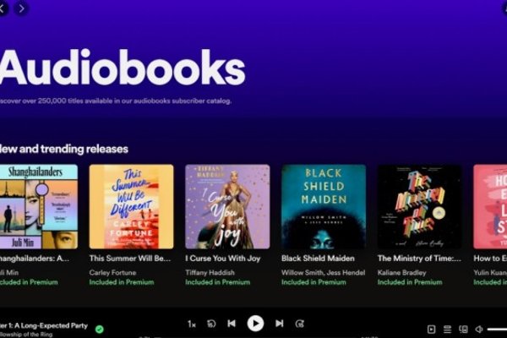Click 'Included in Premium' under Carley Fortune
The image size is (507, 338).
pos(122,282)
